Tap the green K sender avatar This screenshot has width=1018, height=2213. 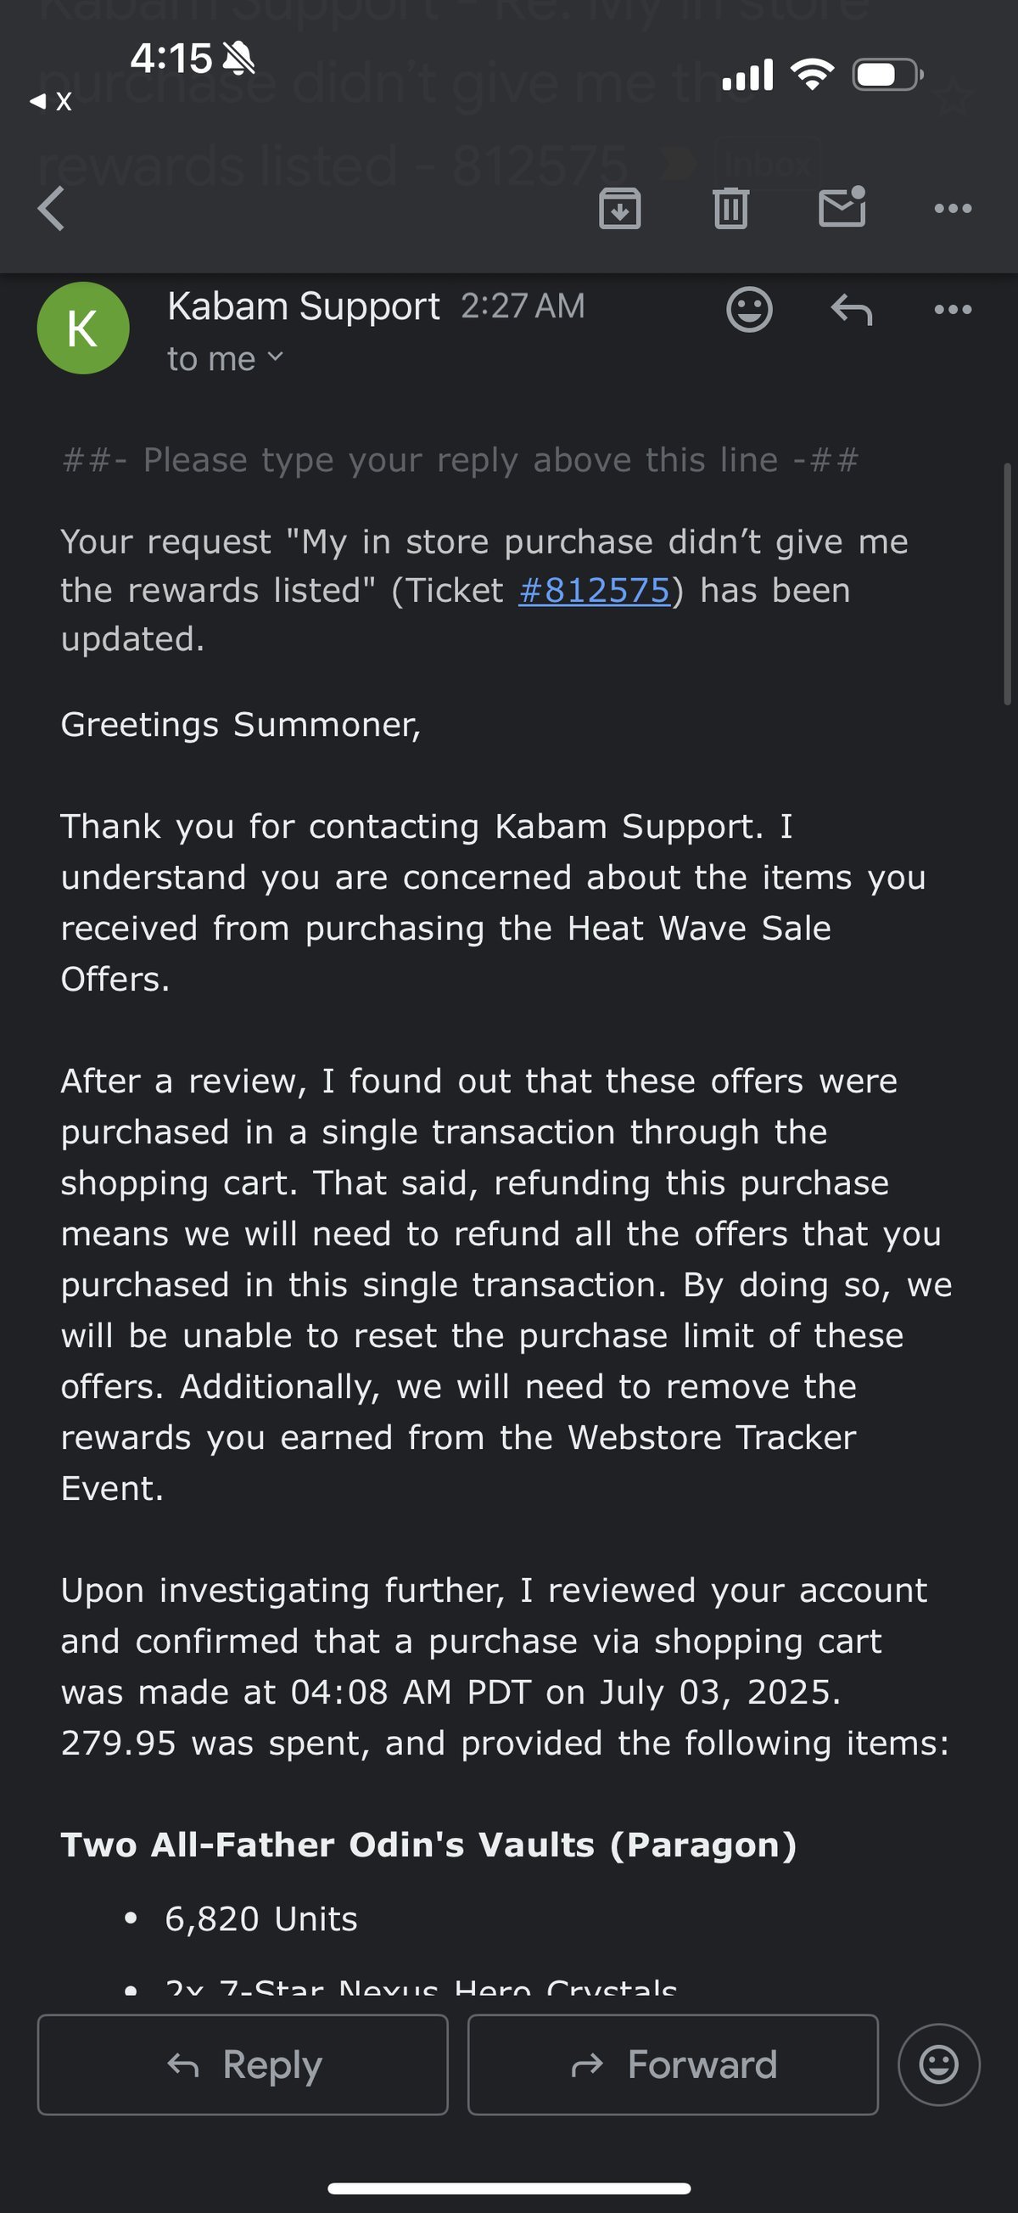pos(83,329)
